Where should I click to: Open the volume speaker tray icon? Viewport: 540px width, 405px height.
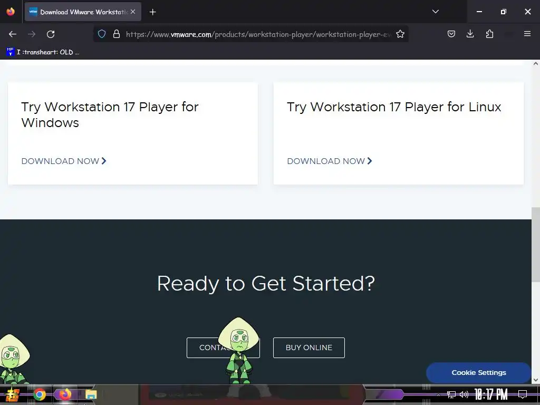464,394
